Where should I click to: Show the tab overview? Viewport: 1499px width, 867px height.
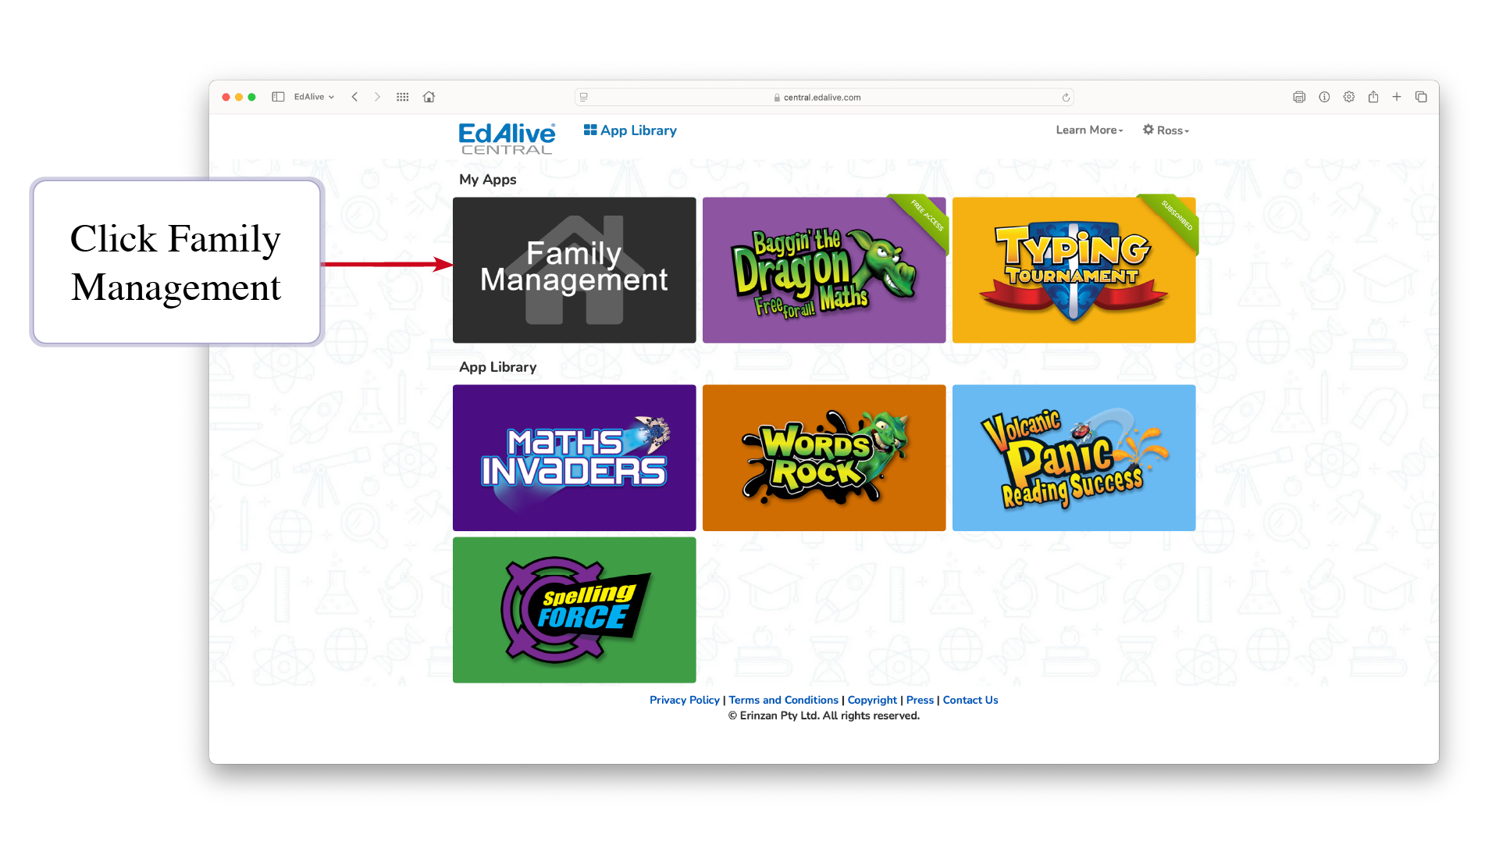pos(1421,97)
